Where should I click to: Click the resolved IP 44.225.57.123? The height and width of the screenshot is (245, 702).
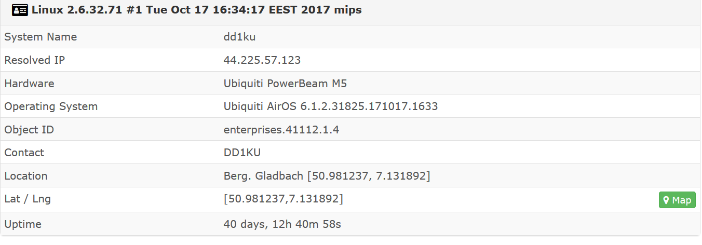pos(262,60)
